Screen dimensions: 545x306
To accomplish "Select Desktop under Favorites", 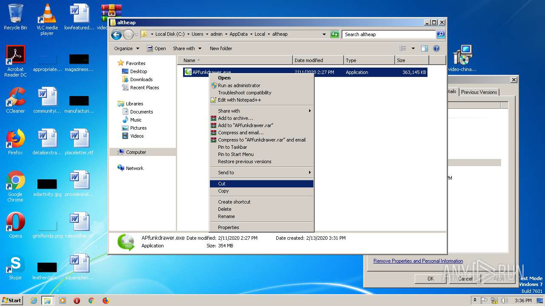I will click(x=138, y=71).
